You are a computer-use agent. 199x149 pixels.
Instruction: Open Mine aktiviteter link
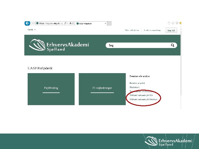(132, 30)
